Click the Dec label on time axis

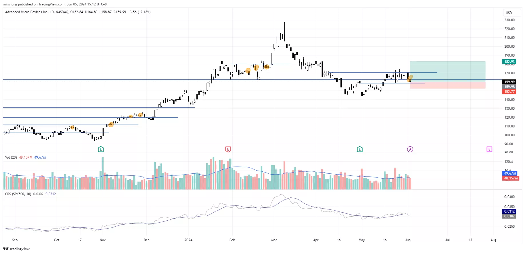146,240
